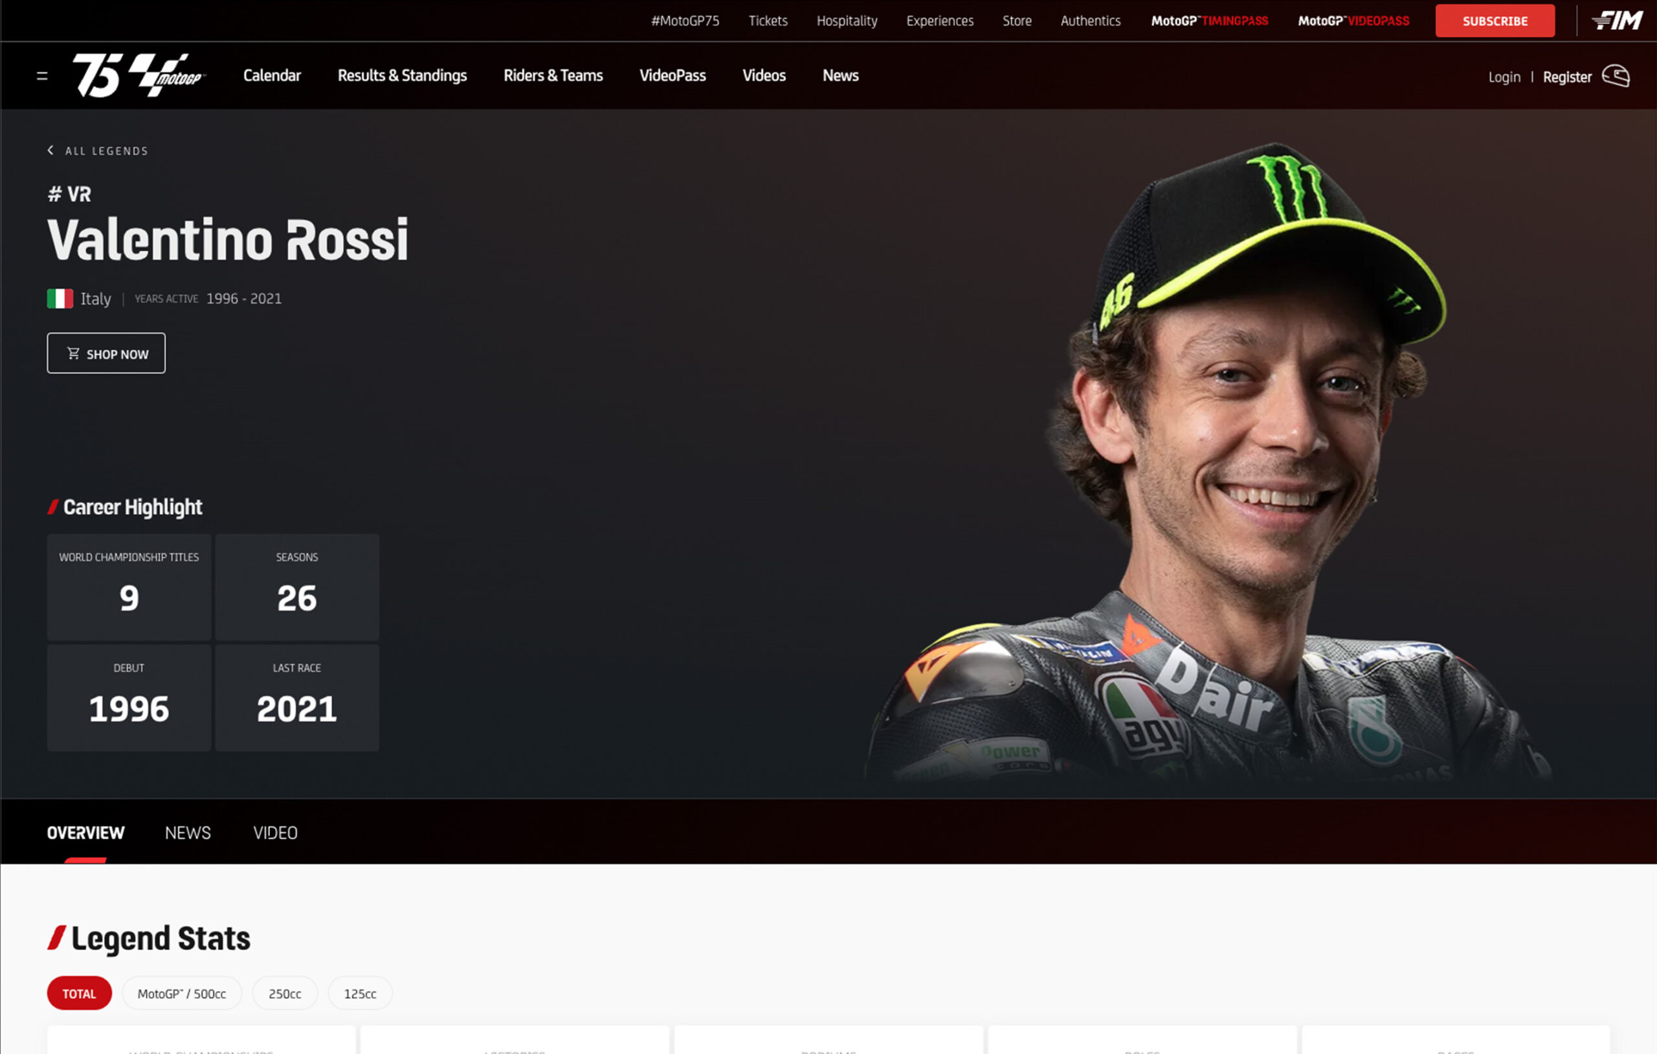Select the 250cc stats filter
1657x1054 pixels.
point(285,993)
